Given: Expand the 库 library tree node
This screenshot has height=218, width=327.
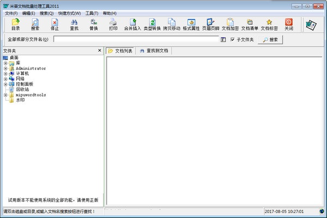Looking at the screenshot, I should click(5, 63).
